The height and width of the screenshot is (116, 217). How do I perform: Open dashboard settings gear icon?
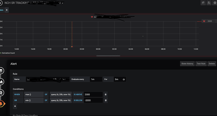tap(215, 3)
